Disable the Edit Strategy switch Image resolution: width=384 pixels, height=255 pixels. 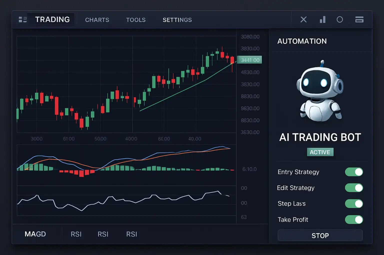pos(354,188)
